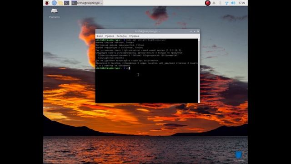
Task: Launch the web browser globe icon
Action: 54,3
